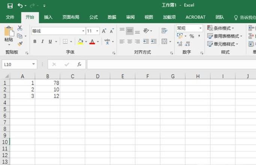Expand the font size dropdown

[x=98, y=31]
